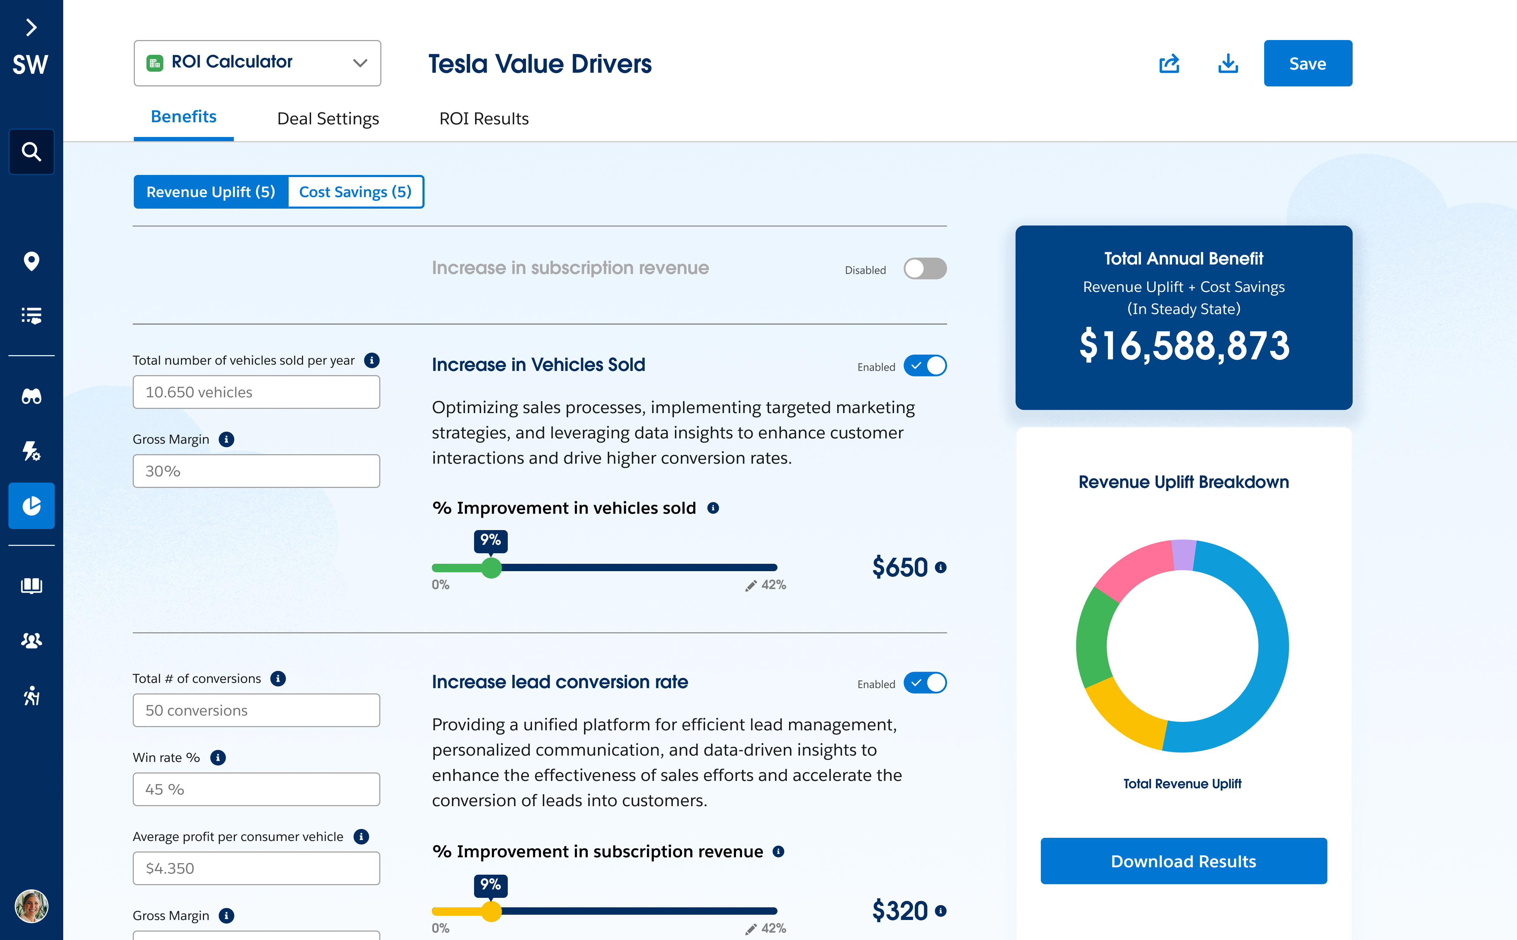Open the hiker trail sidebar icon
This screenshot has width=1517, height=940.
31,695
